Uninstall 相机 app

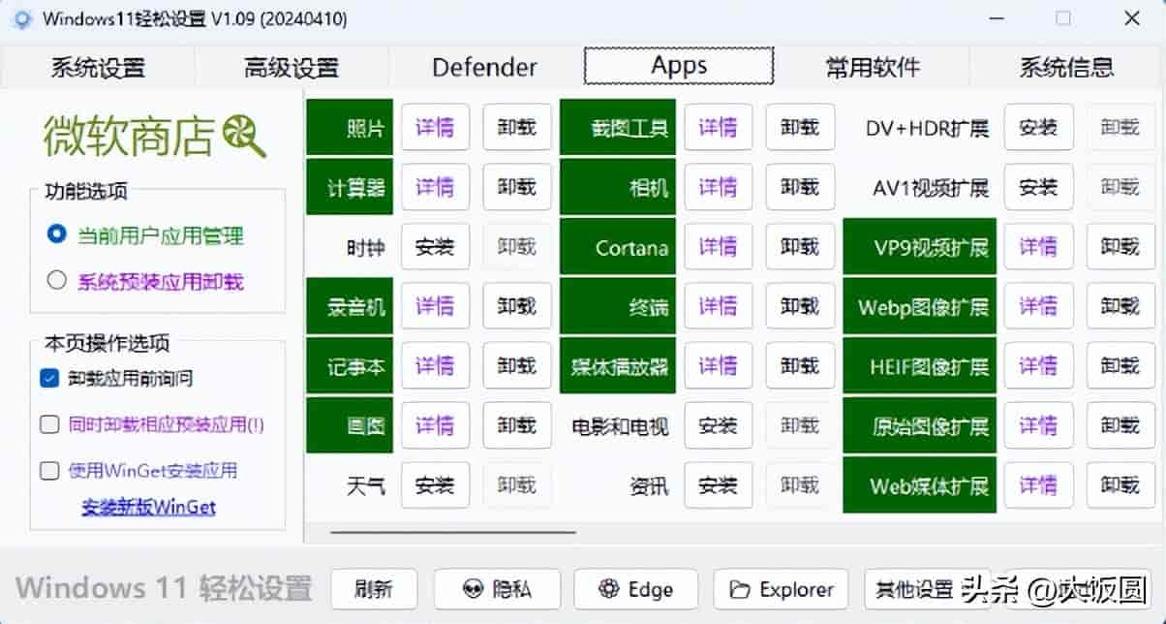(x=800, y=187)
